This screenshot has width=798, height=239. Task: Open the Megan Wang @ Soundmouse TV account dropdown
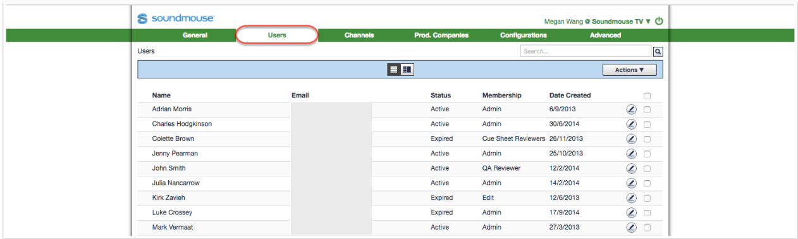point(597,21)
